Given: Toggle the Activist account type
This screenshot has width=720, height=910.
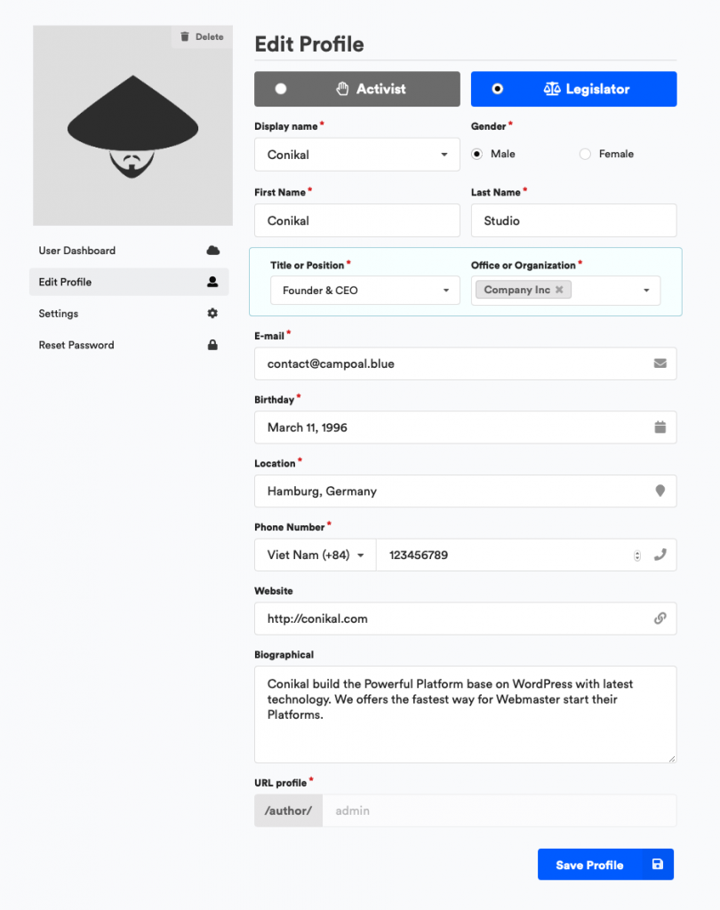Looking at the screenshot, I should click(356, 89).
